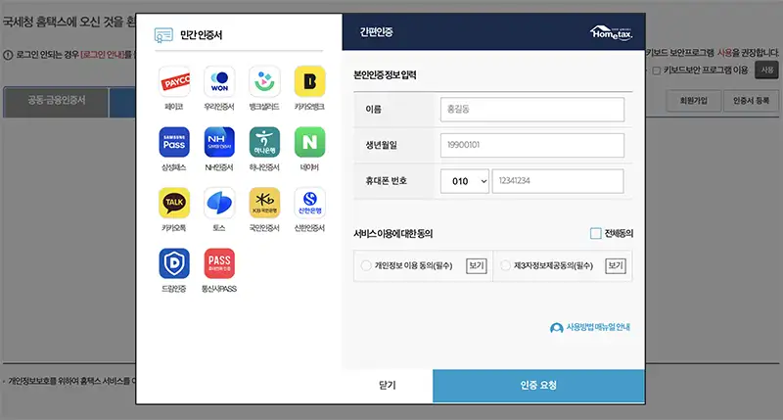Click the user manual headset icon
Viewport: 783px width, 420px height.
coord(556,328)
